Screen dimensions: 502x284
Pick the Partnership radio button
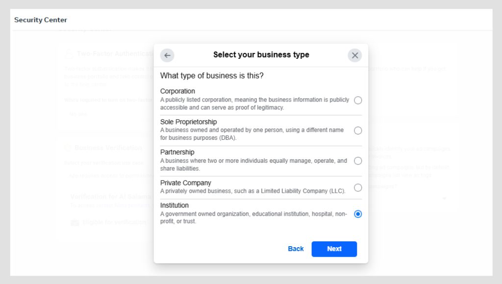coord(358,161)
